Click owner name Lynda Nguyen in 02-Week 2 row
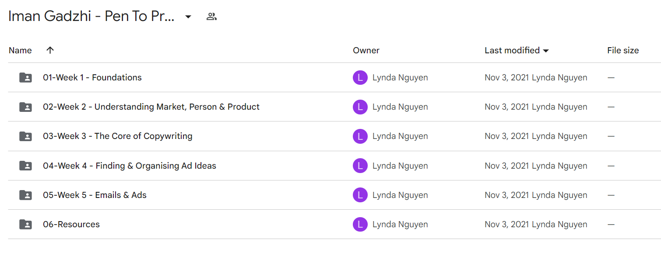This screenshot has width=661, height=267. [x=400, y=107]
